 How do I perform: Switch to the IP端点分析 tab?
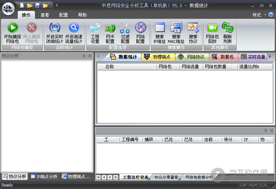click(x=44, y=177)
